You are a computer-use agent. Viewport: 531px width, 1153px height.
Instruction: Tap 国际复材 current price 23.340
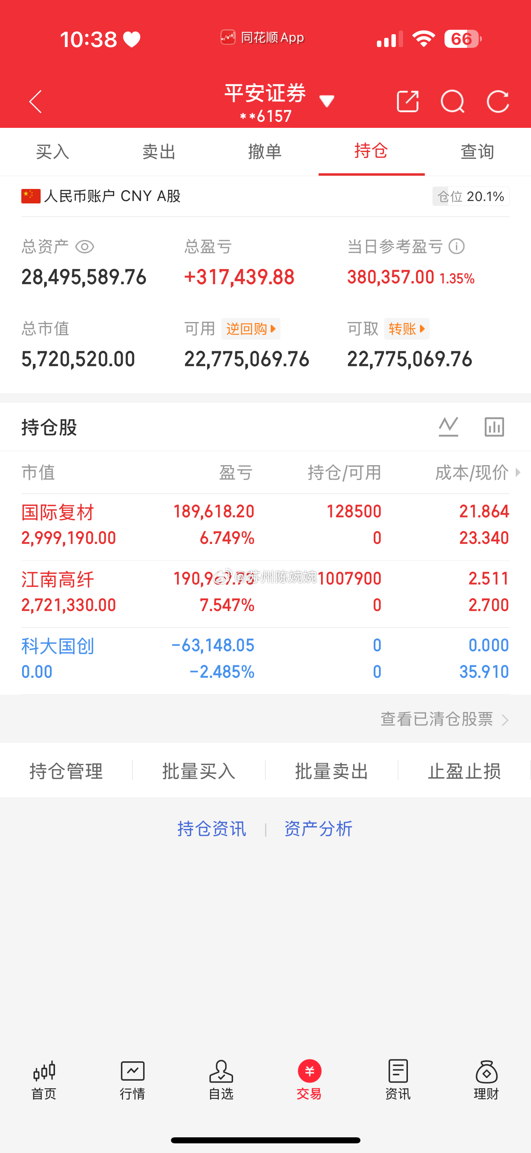(x=484, y=538)
